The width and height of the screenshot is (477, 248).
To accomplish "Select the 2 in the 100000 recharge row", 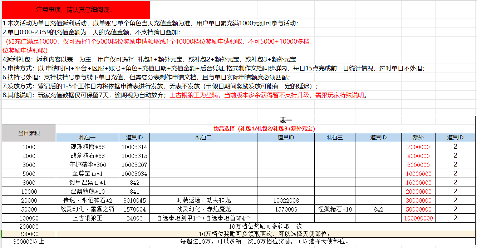I will coord(455,218).
